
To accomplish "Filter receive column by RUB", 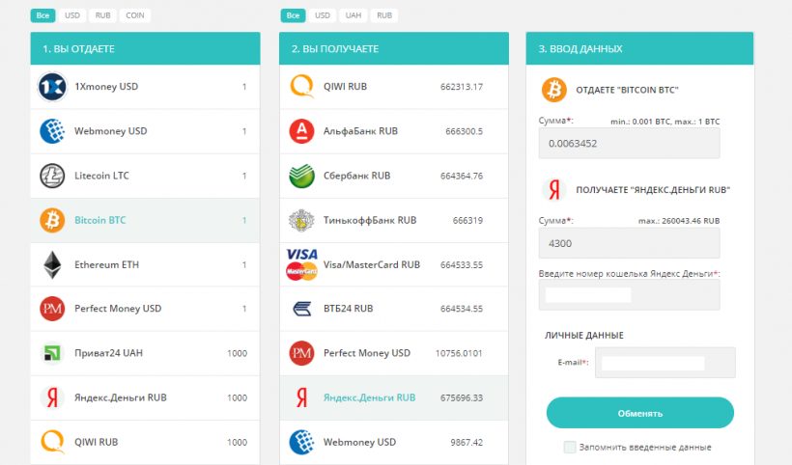I will pyautogui.click(x=384, y=15).
